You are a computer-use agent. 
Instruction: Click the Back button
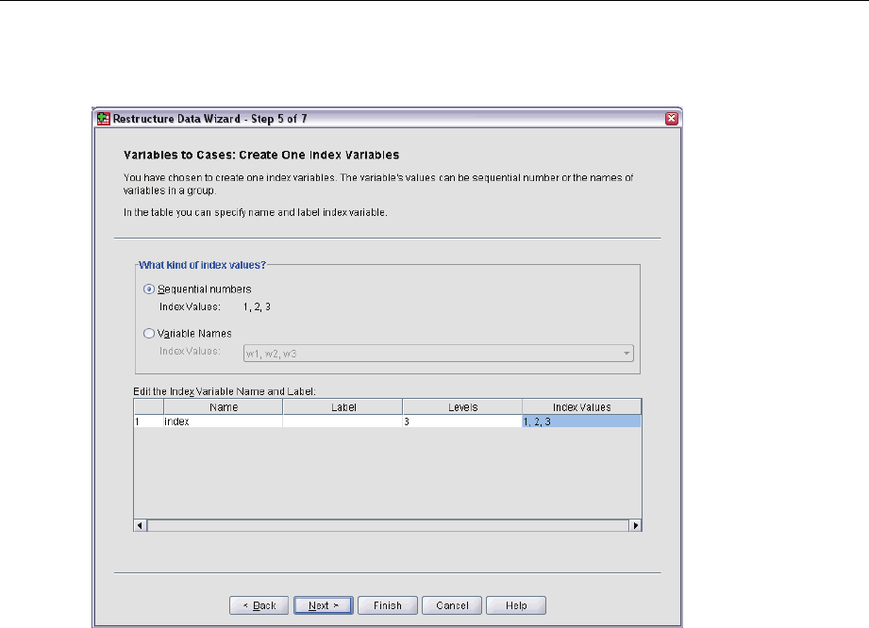click(x=259, y=605)
